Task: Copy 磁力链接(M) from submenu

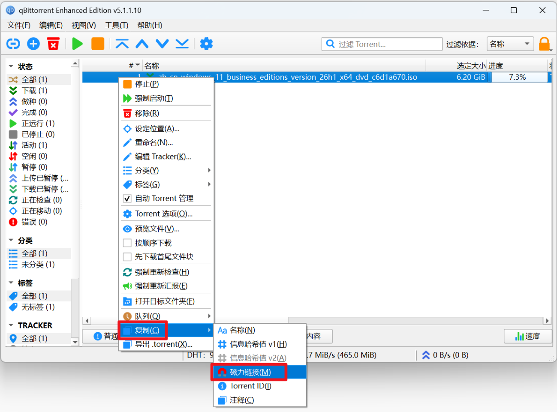Action: (x=260, y=372)
